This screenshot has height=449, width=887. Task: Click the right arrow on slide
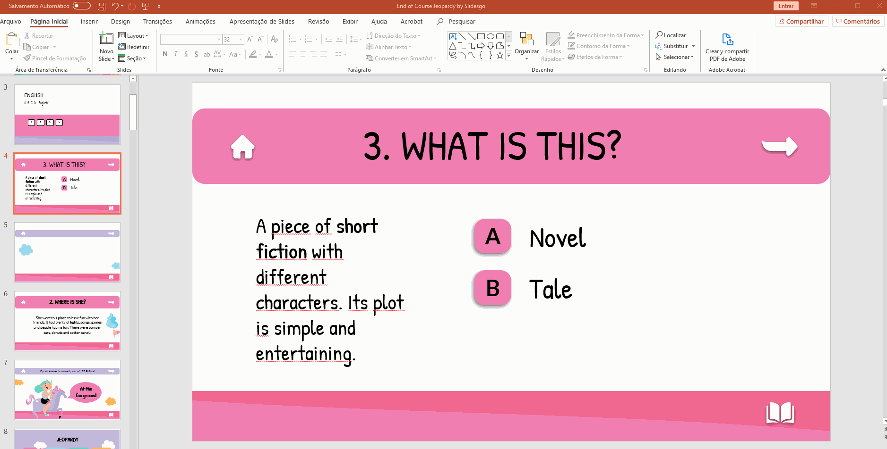[780, 146]
